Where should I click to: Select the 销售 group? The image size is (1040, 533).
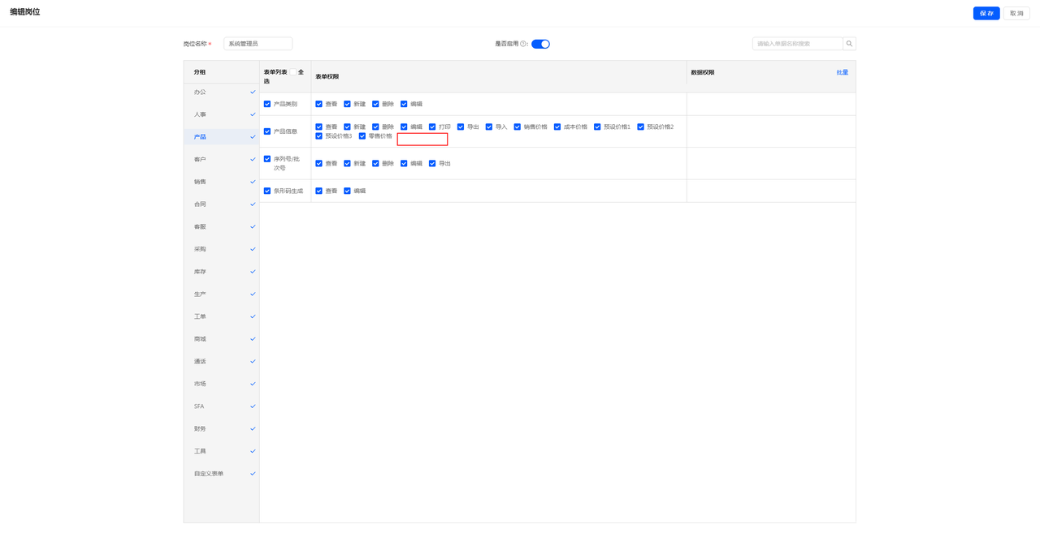pyautogui.click(x=221, y=182)
